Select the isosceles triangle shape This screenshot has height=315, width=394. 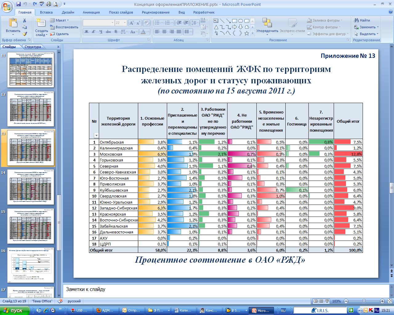pos(216,27)
